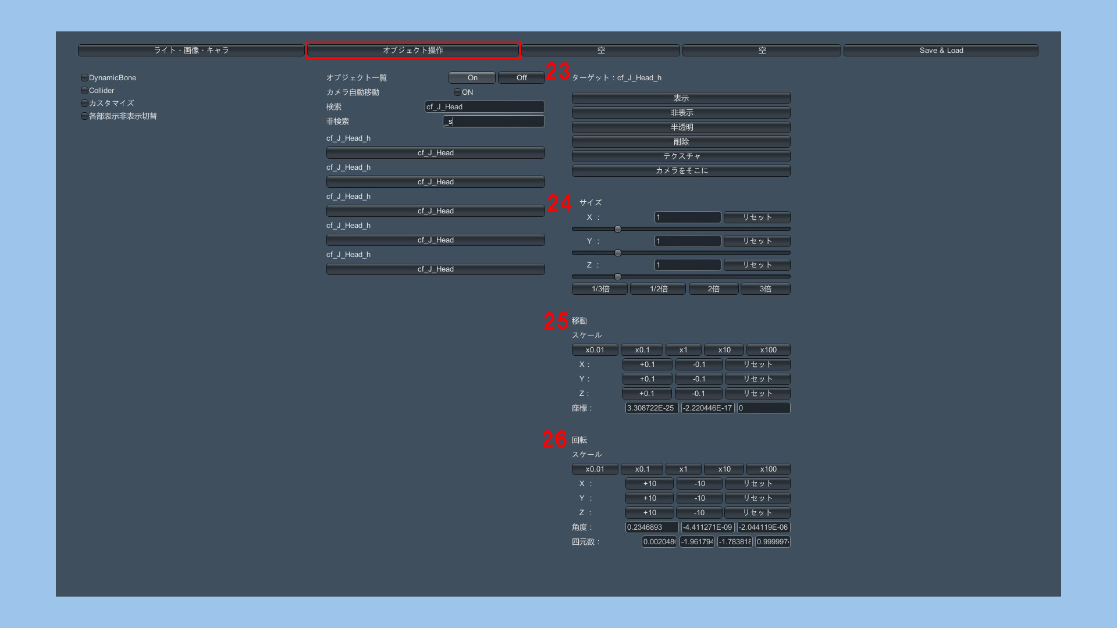1117x628 pixels.
Task: Select x100 scale under 移動
Action: tap(768, 349)
